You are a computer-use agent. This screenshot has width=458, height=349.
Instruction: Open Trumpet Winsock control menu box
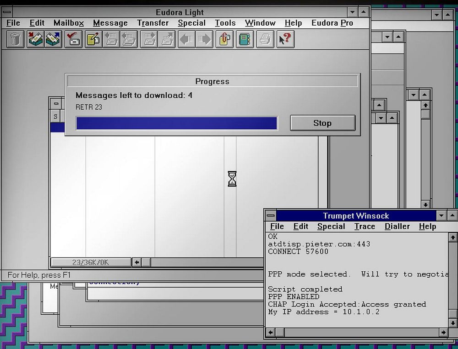[271, 216]
